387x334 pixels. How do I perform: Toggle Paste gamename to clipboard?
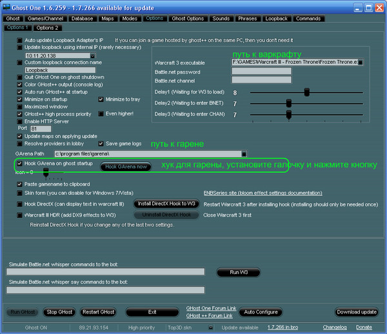(x=19, y=184)
